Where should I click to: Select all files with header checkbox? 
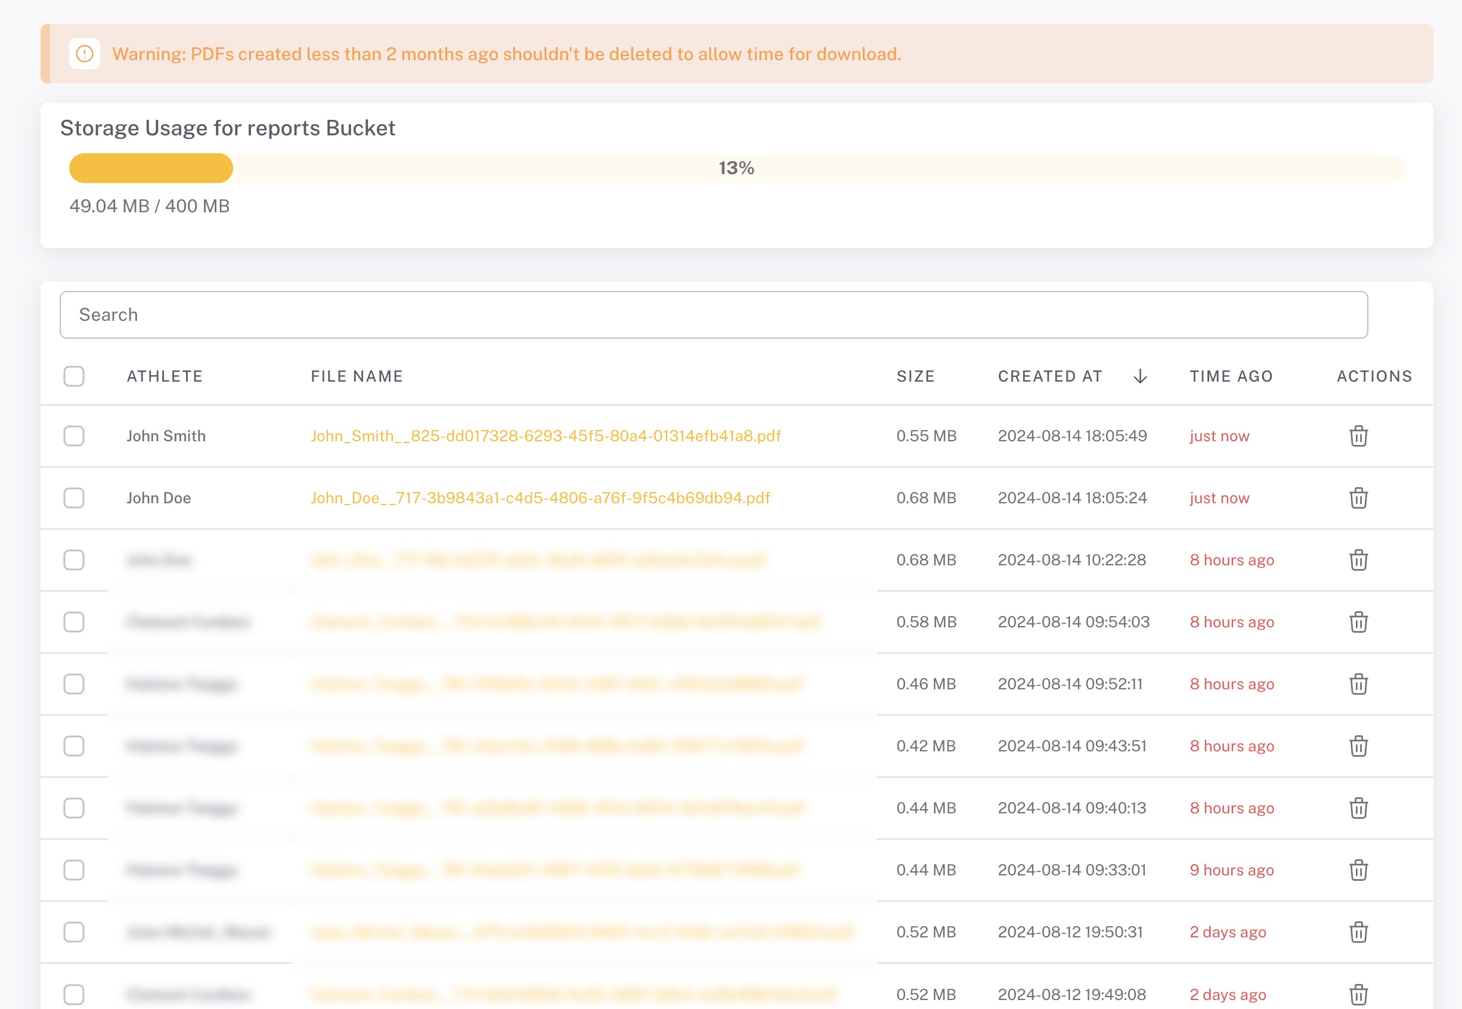(x=74, y=376)
